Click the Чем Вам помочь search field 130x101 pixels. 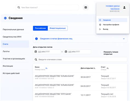point(47,7)
